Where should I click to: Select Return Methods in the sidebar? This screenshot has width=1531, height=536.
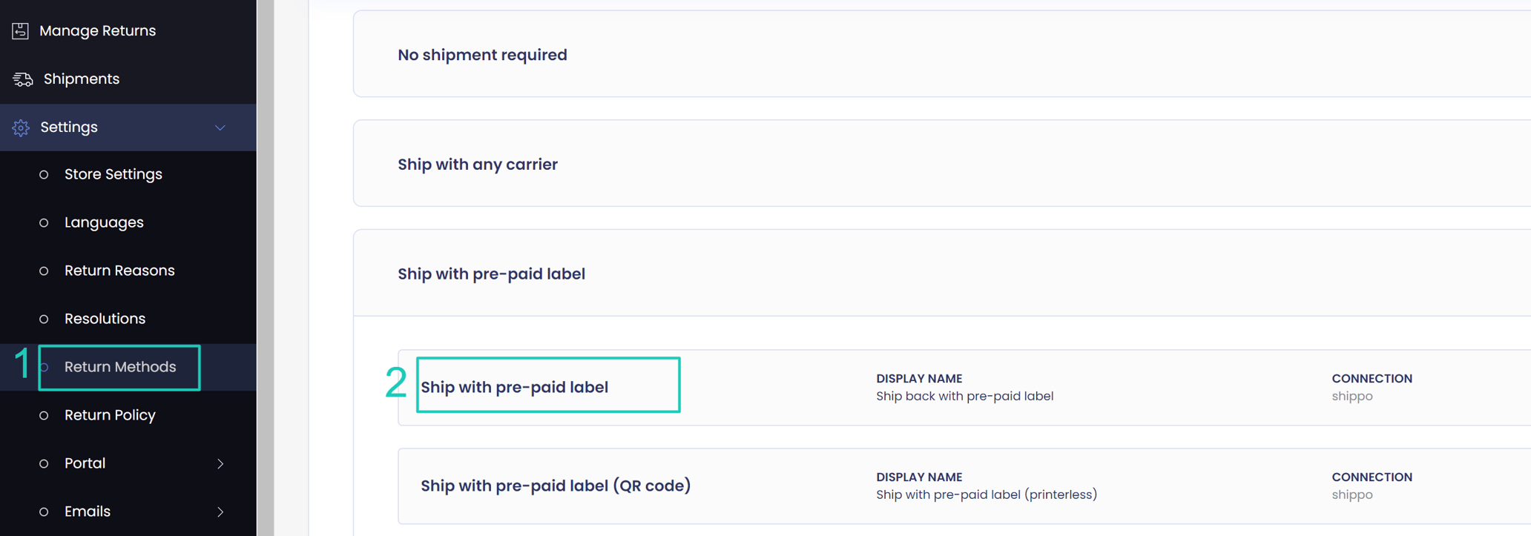click(x=120, y=367)
